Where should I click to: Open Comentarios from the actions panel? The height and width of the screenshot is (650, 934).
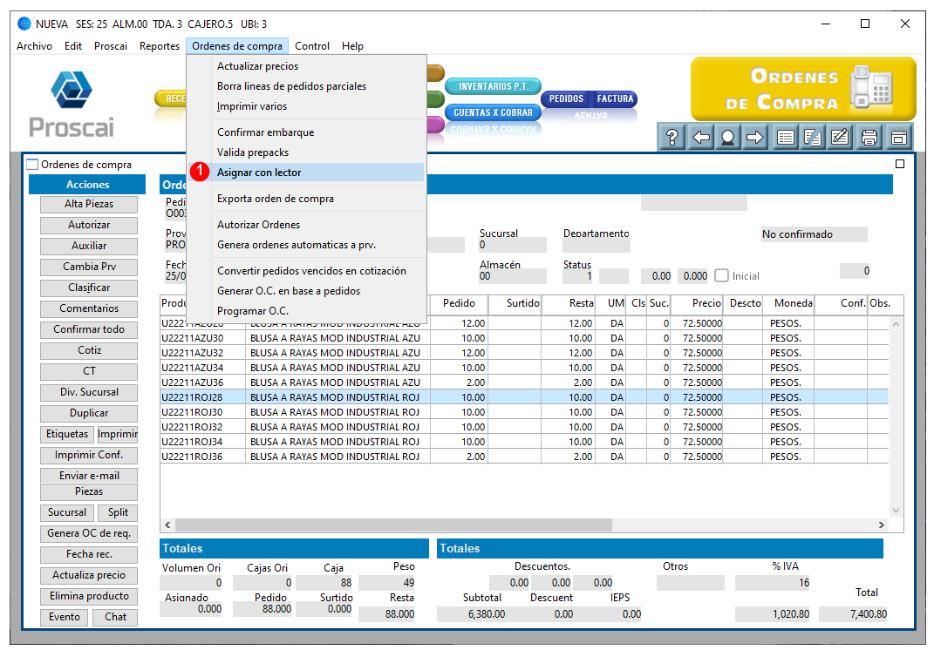[x=89, y=308]
